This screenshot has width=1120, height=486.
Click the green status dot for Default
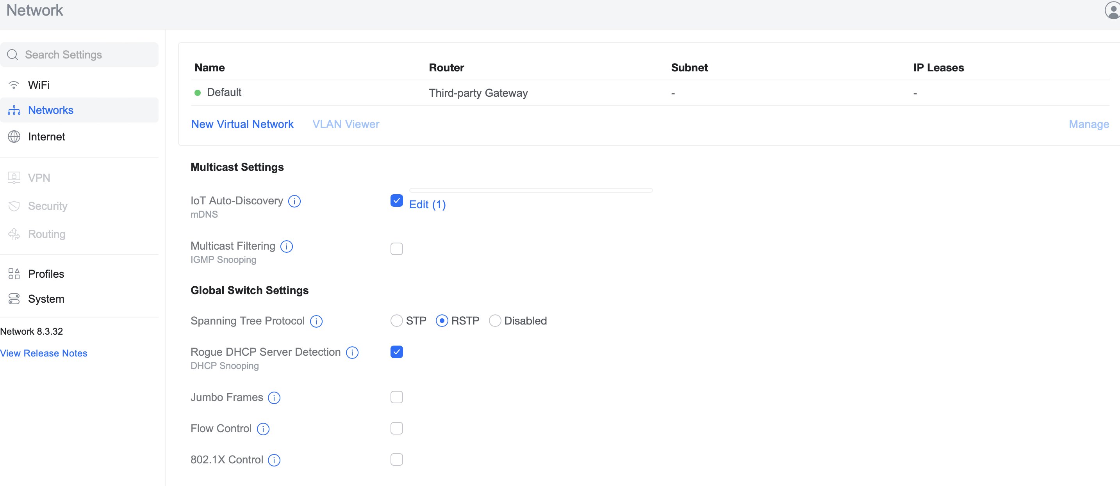click(x=197, y=93)
